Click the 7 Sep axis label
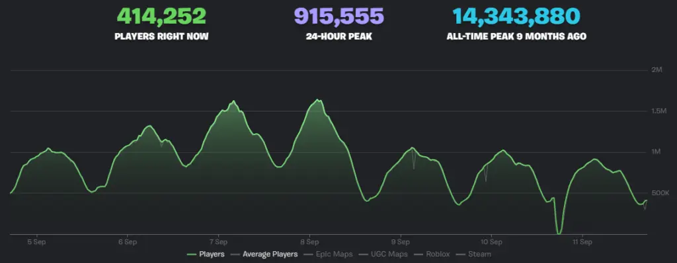 coord(218,242)
